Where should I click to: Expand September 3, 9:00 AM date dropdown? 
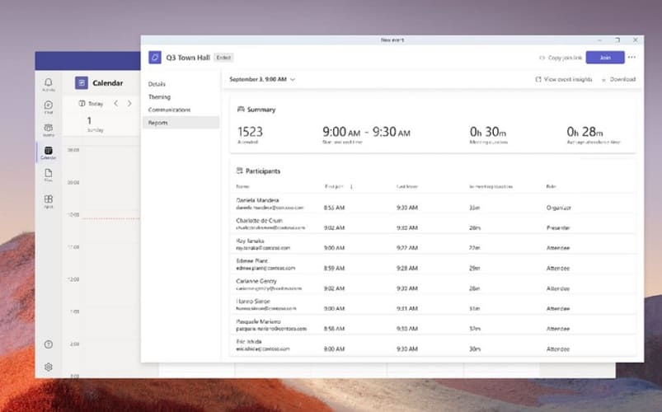pyautogui.click(x=262, y=79)
